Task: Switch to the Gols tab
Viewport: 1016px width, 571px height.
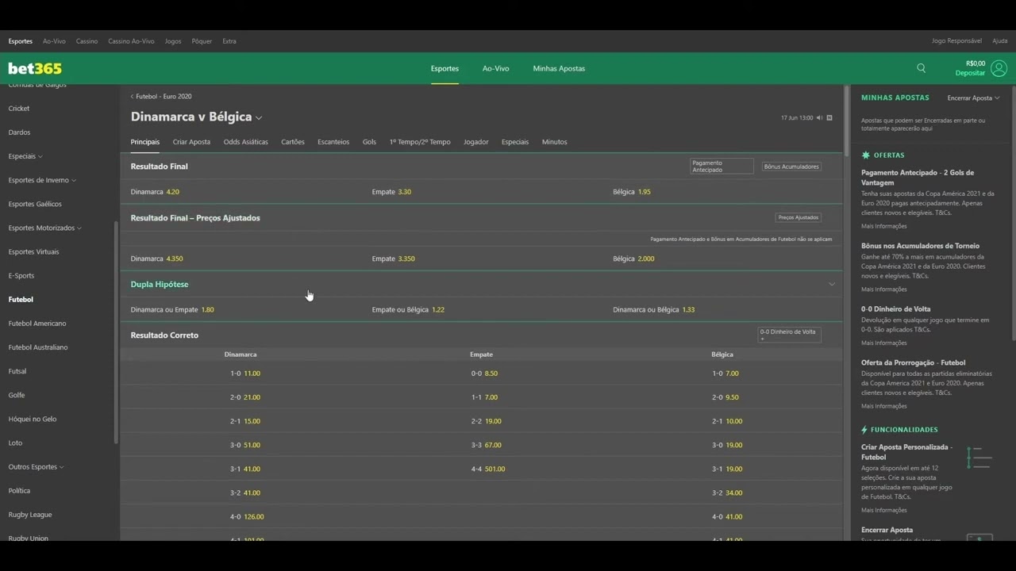Action: point(369,142)
